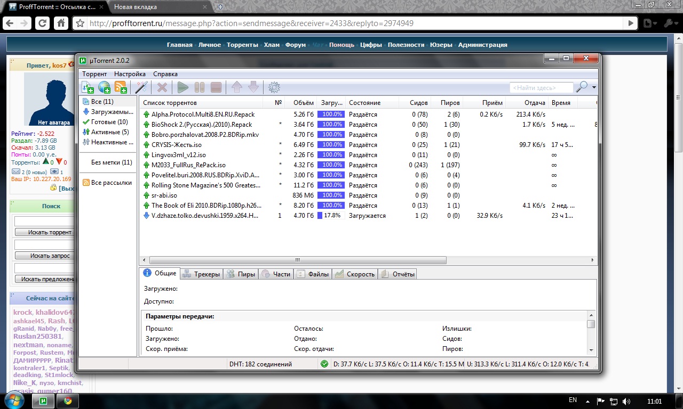Image resolution: width=683 pixels, height=409 pixels.
Task: Click the Chrome icon in the Windows taskbar
Action: click(68, 400)
